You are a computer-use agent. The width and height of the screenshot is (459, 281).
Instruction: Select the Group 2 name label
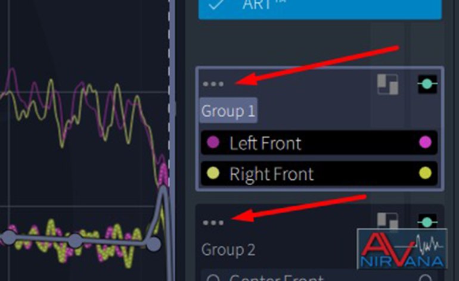(x=228, y=249)
